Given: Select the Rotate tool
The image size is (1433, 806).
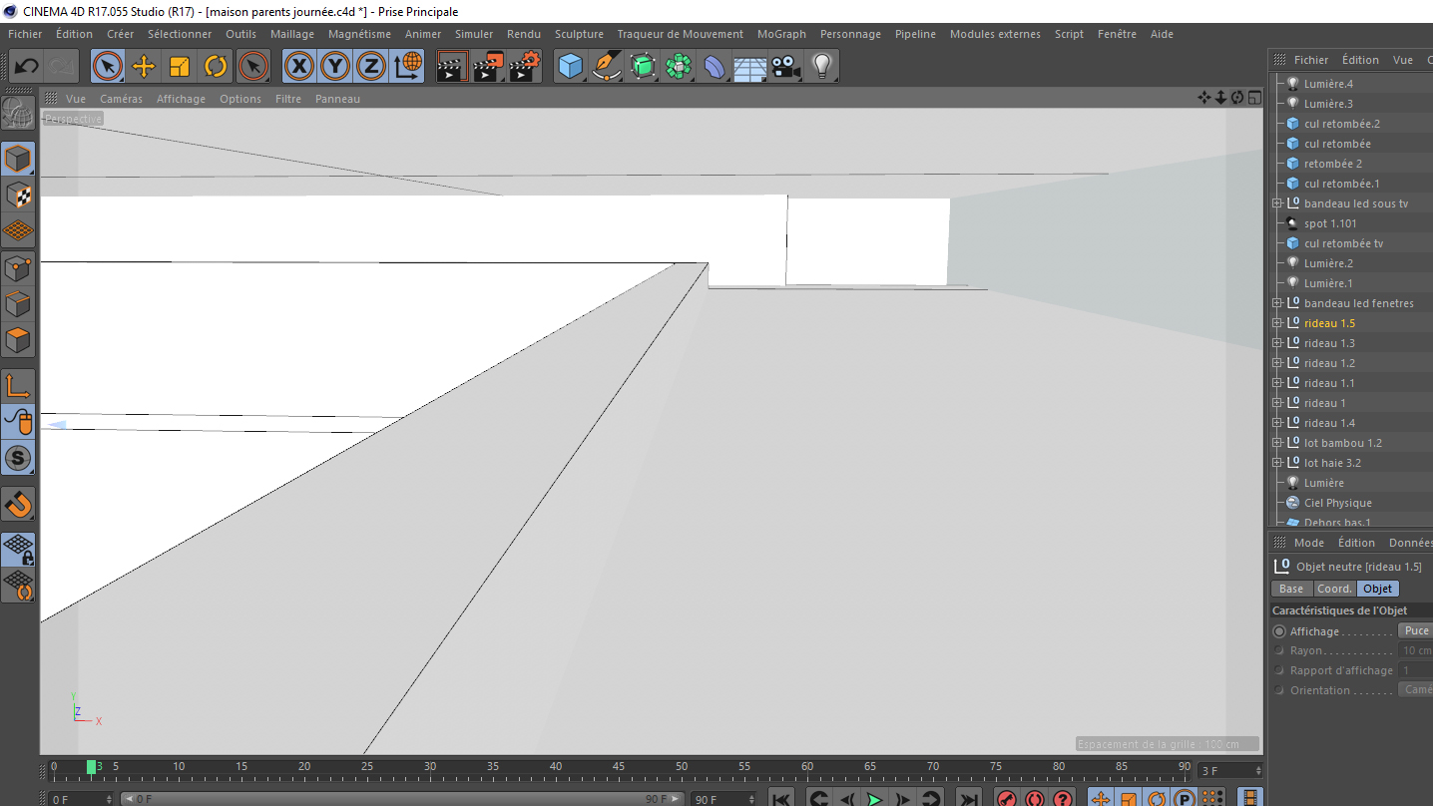Looking at the screenshot, I should tap(216, 67).
